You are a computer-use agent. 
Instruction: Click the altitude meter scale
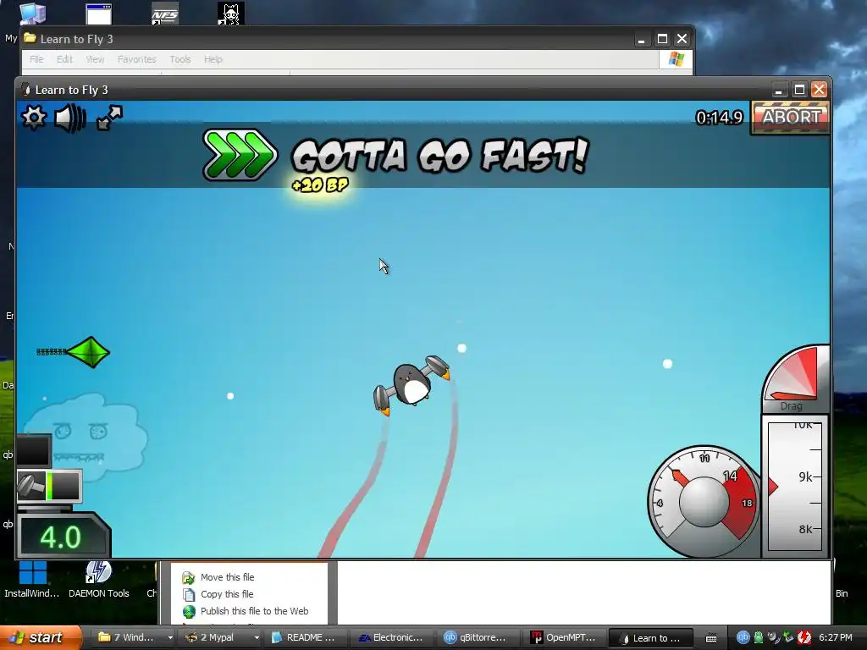pos(794,487)
